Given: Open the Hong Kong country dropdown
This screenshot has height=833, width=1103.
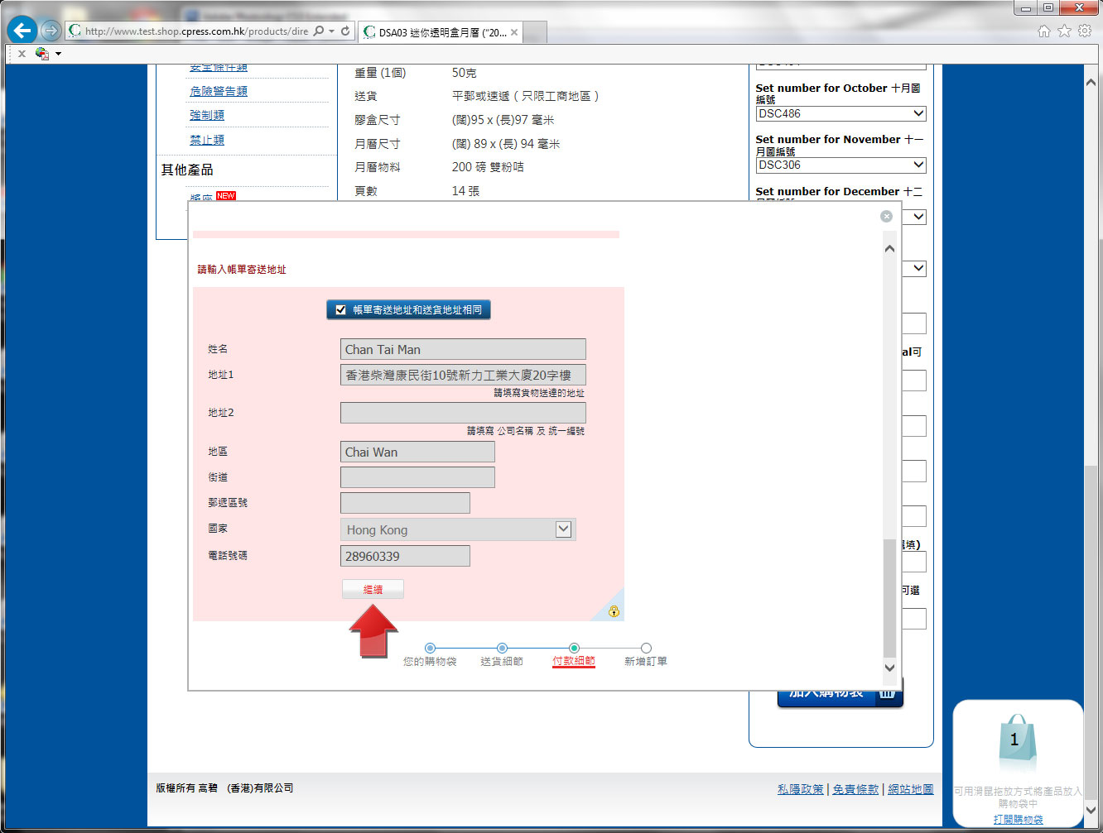Looking at the screenshot, I should point(563,529).
